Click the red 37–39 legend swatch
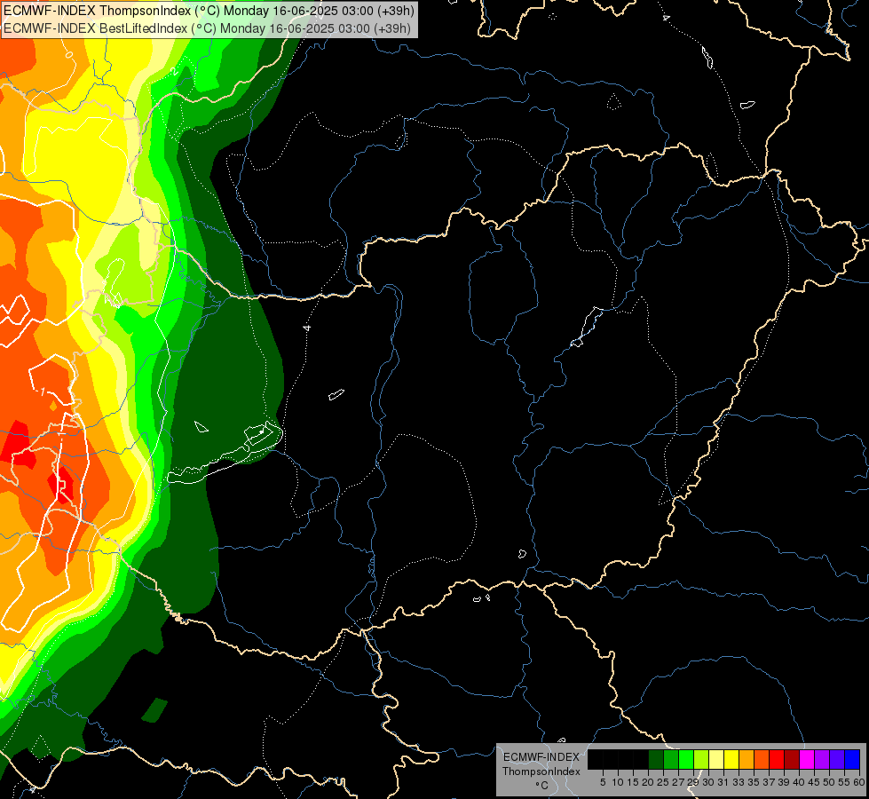 (777, 760)
